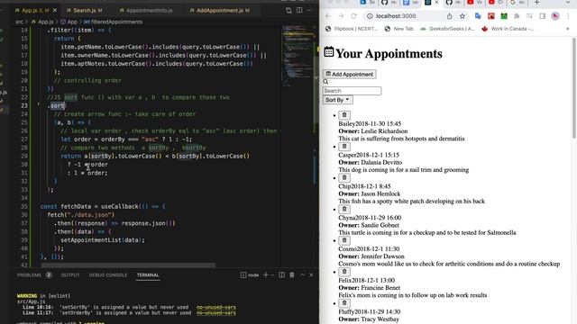The image size is (577, 324).
Task: Open the DEBUG CONSOLE panel tab
Action: click(x=108, y=274)
